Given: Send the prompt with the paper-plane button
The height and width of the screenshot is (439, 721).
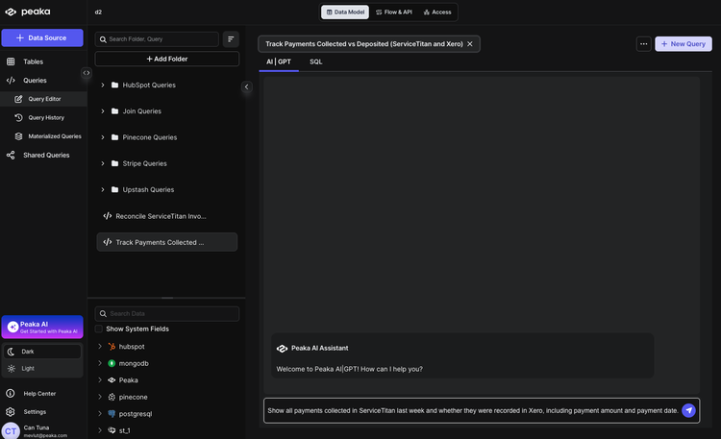Looking at the screenshot, I should click(688, 410).
